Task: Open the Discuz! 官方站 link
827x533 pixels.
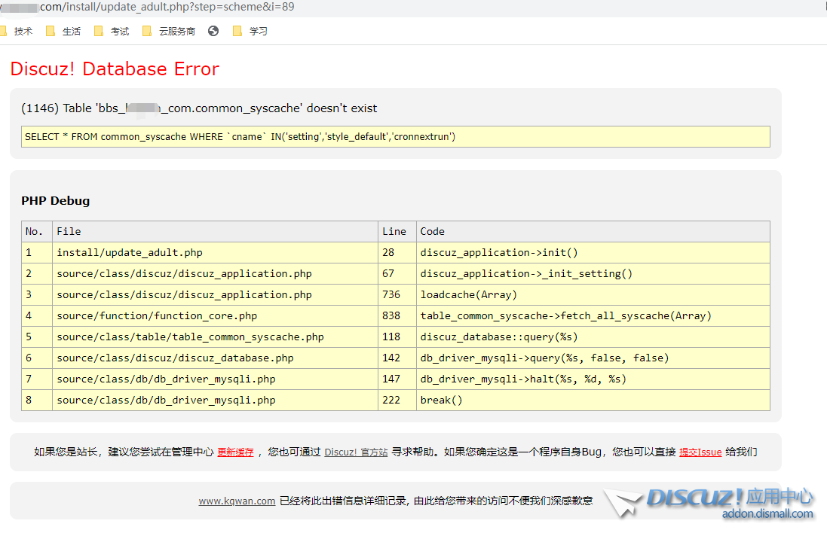Action: tap(356, 452)
